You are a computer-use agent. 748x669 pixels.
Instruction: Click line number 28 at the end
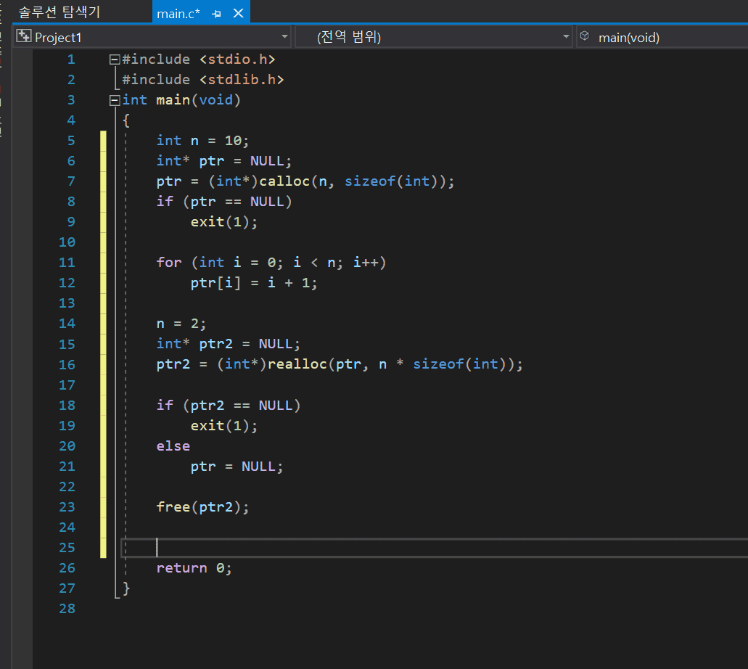click(67, 608)
